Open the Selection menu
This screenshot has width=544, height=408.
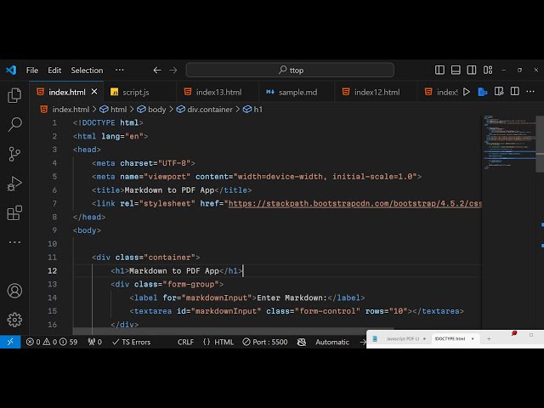tap(87, 71)
